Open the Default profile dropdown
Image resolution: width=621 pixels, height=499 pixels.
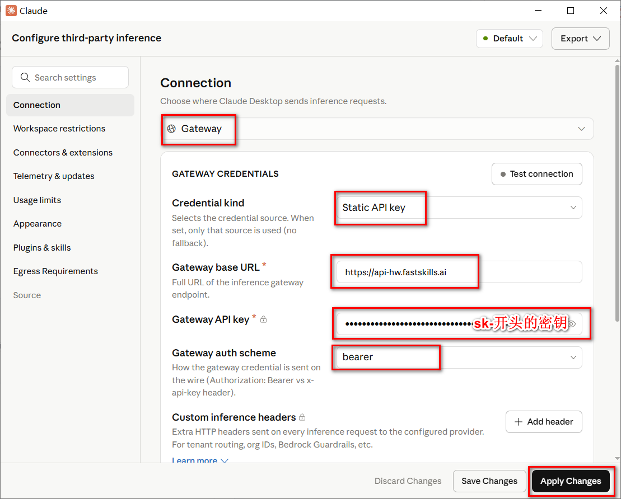pos(510,39)
